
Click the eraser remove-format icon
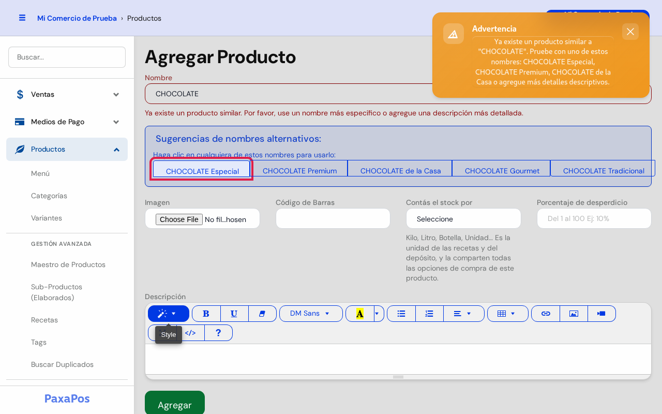click(262, 314)
